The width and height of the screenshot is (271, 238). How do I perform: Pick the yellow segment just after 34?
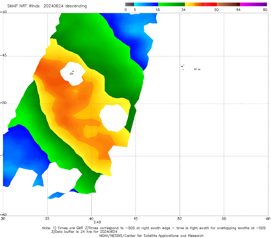click(x=190, y=4)
